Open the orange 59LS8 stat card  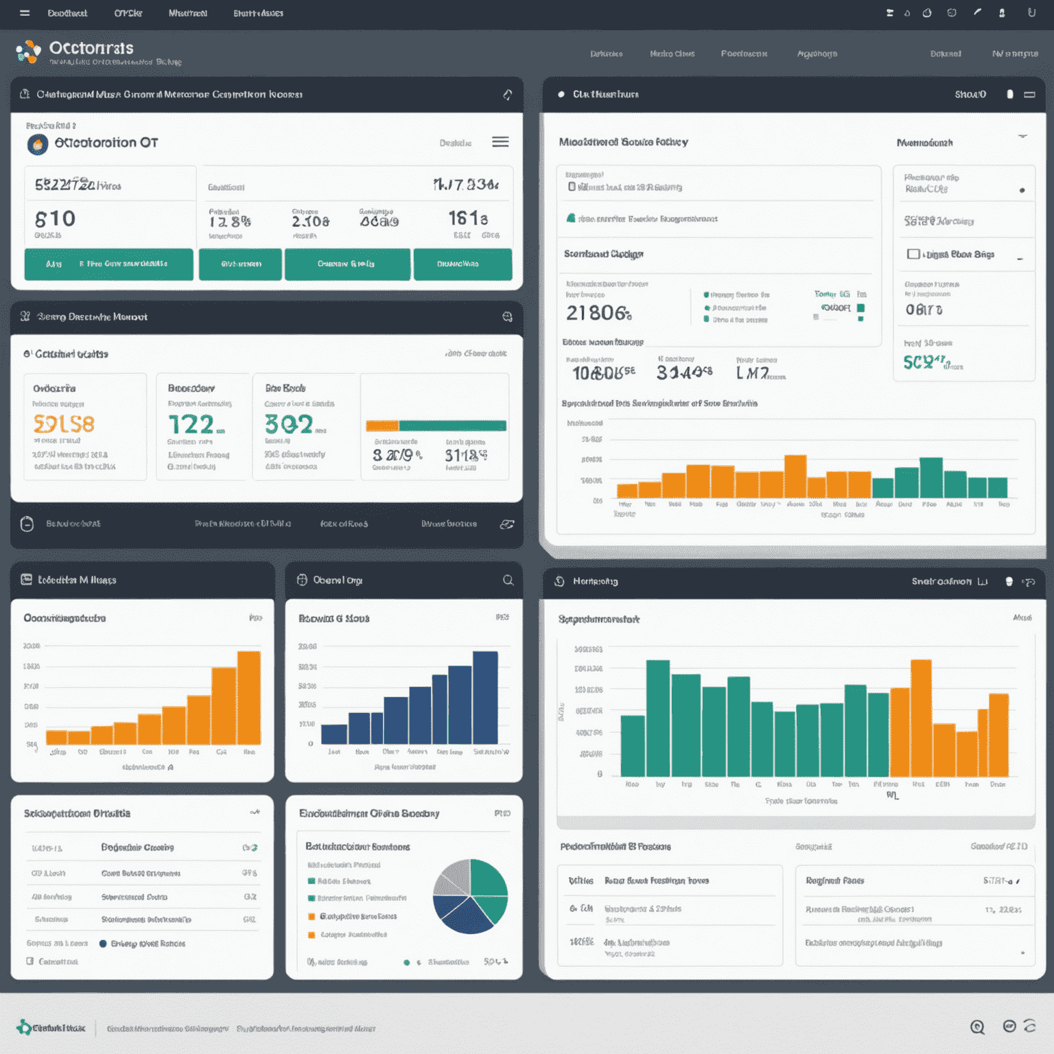point(85,426)
